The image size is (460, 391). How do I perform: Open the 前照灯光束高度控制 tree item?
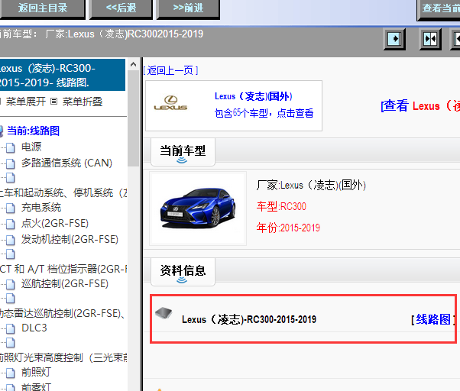click(x=63, y=357)
